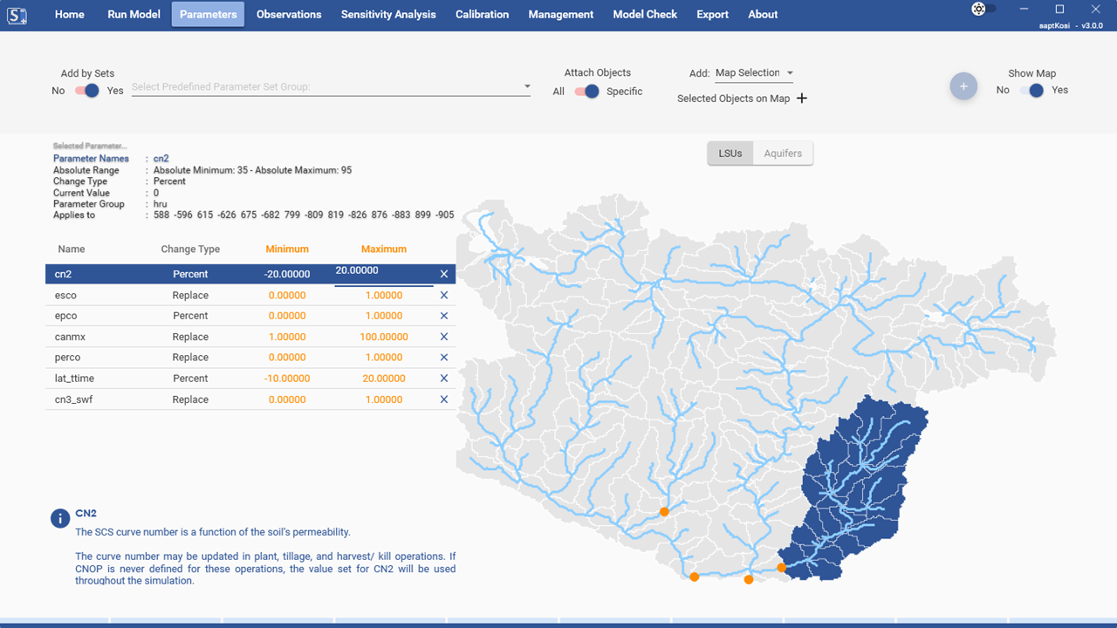Go to the Run Model page
Image resolution: width=1117 pixels, height=628 pixels.
point(134,14)
